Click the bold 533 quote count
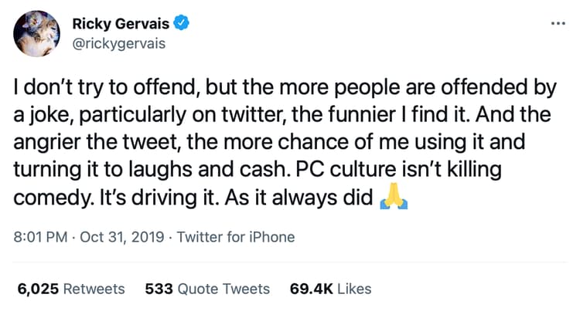The image size is (580, 311). pyautogui.click(x=159, y=289)
